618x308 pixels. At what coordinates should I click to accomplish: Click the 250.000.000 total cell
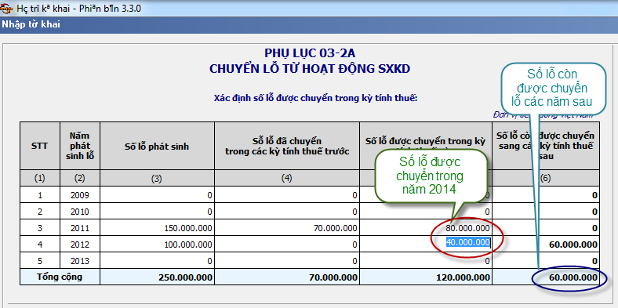(158, 277)
